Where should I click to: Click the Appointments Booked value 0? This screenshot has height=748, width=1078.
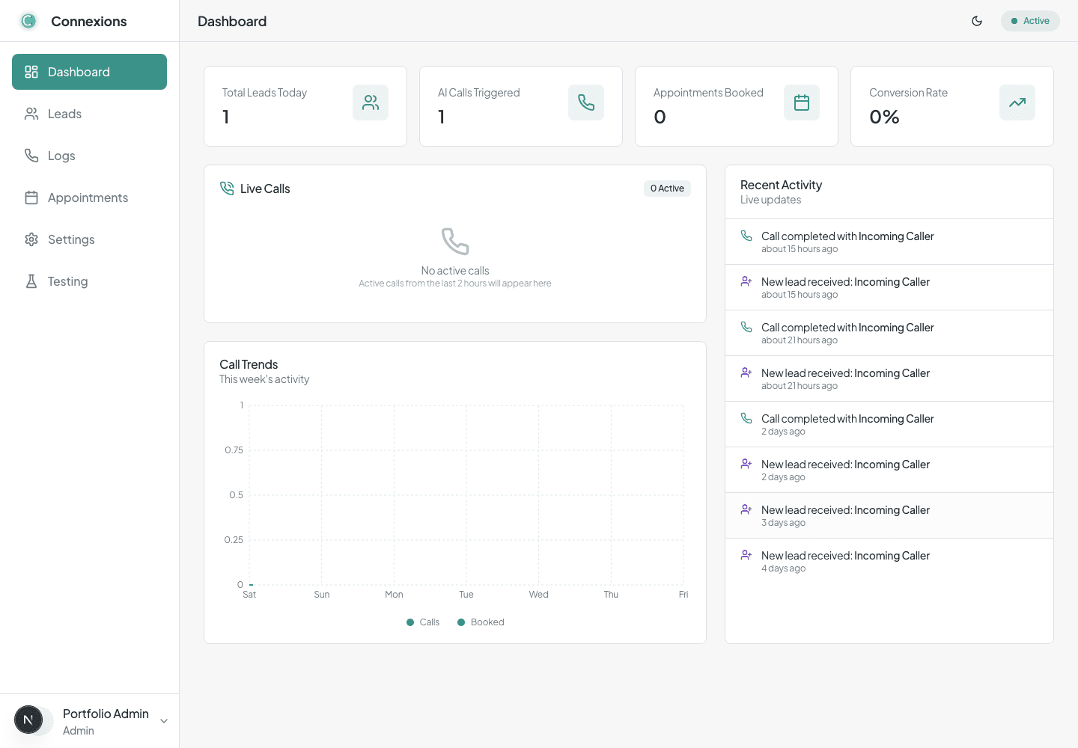pyautogui.click(x=660, y=117)
